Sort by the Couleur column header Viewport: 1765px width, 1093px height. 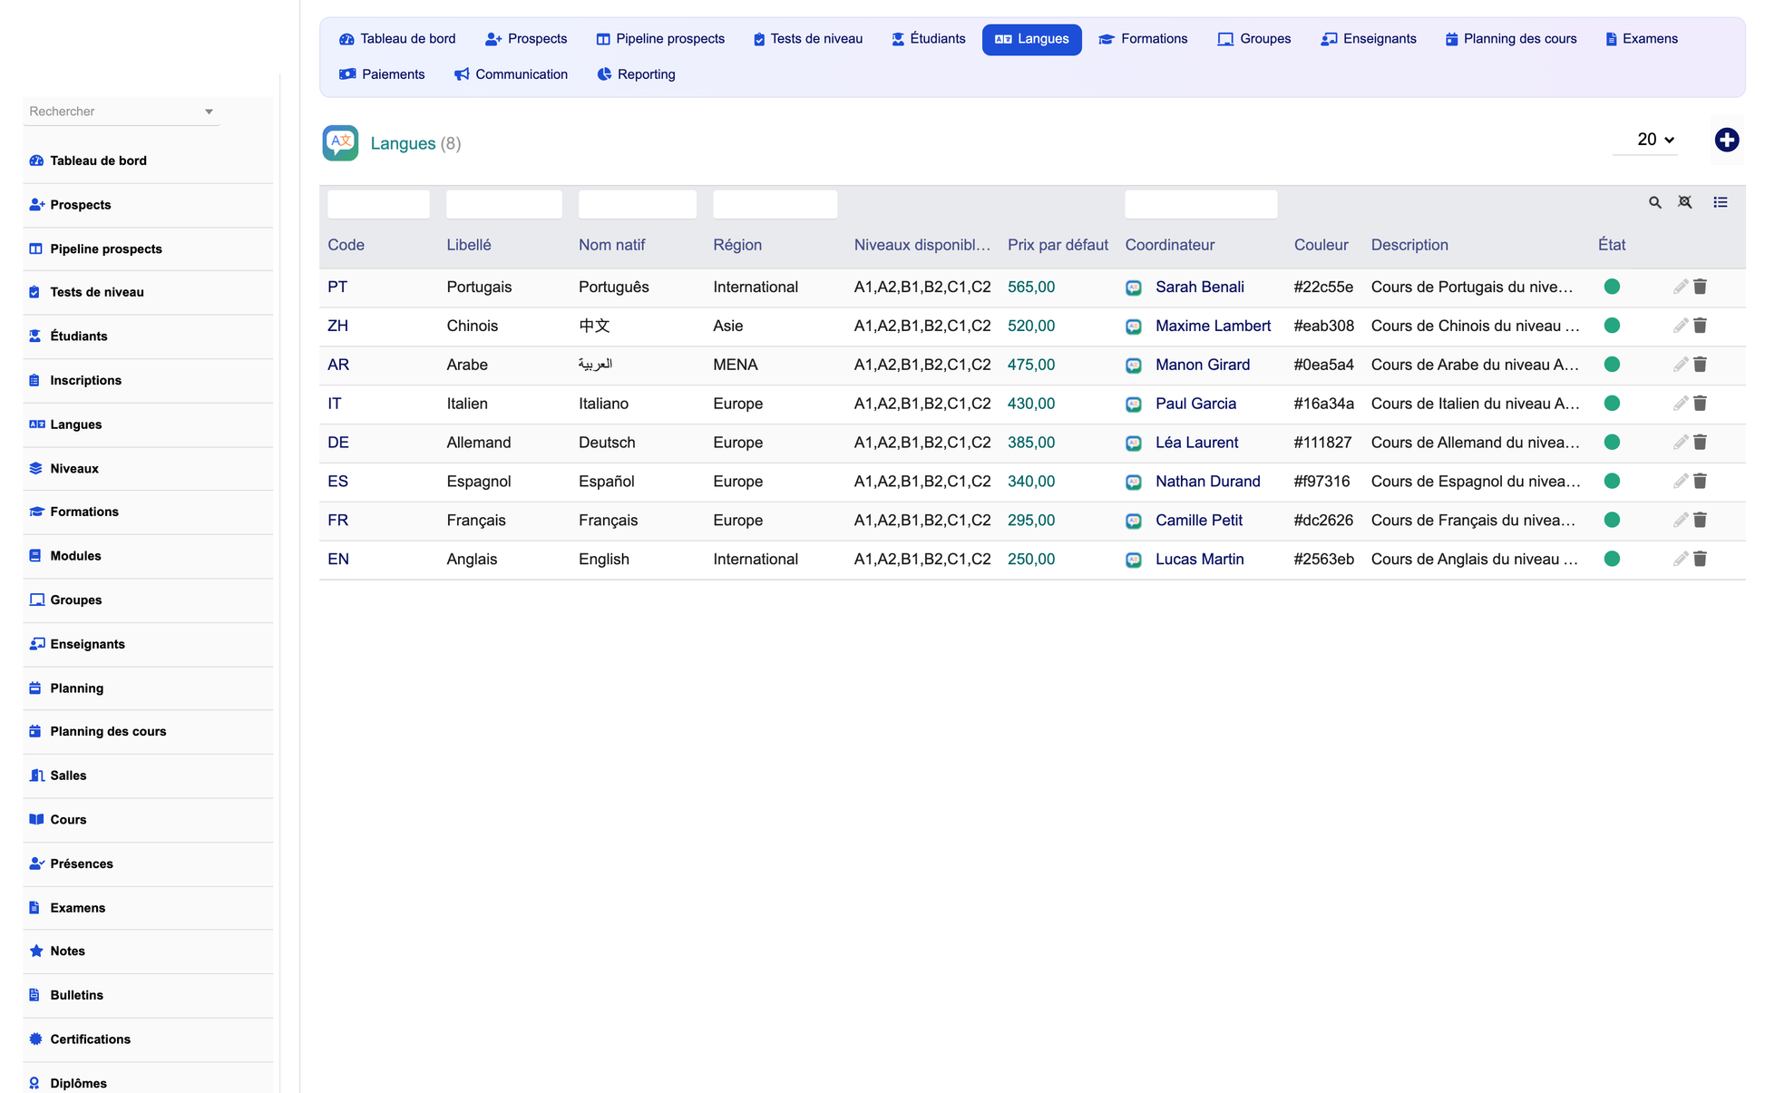click(1321, 245)
